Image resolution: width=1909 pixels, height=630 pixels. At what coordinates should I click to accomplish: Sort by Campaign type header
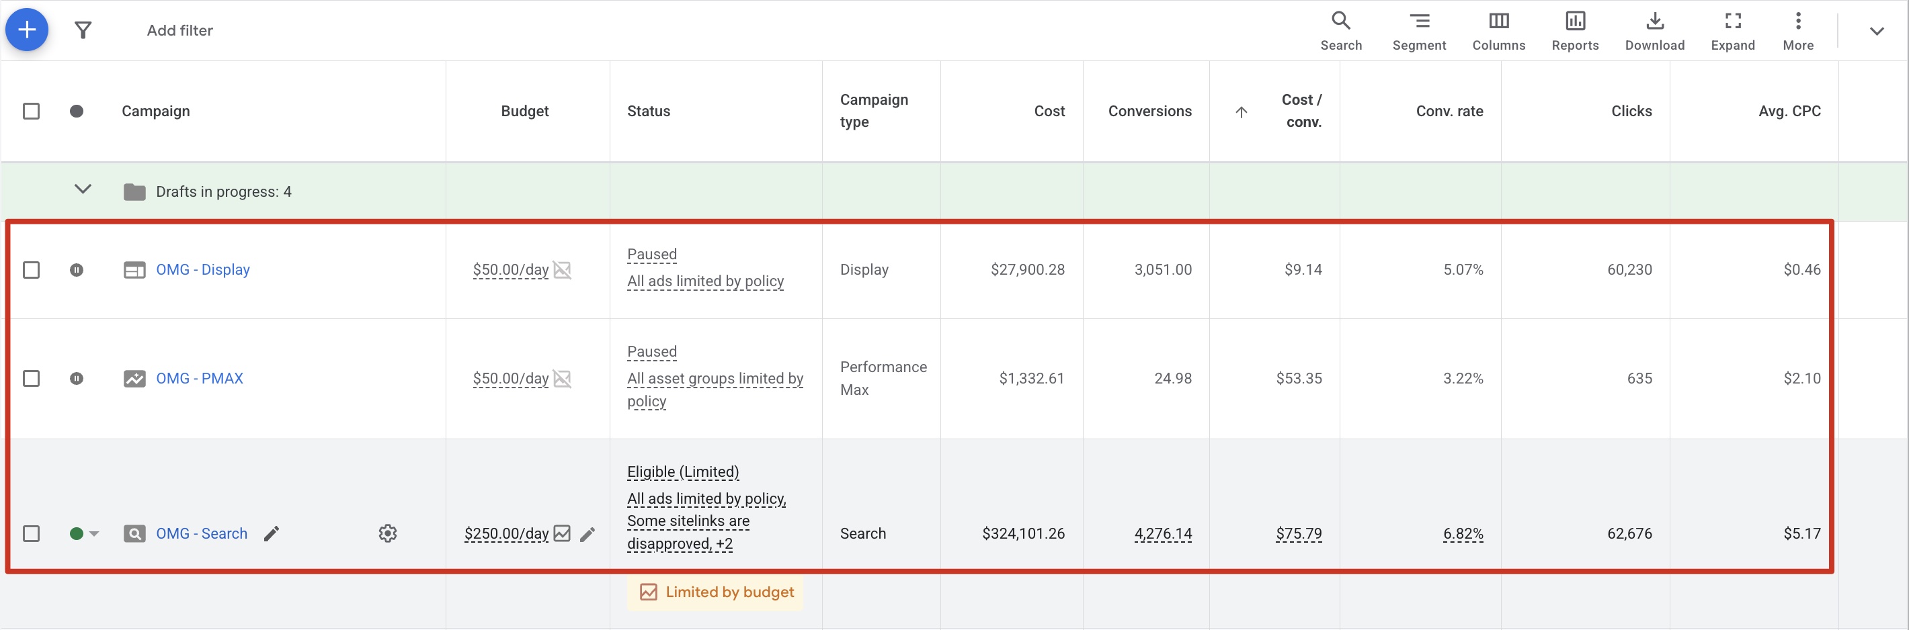pos(874,110)
